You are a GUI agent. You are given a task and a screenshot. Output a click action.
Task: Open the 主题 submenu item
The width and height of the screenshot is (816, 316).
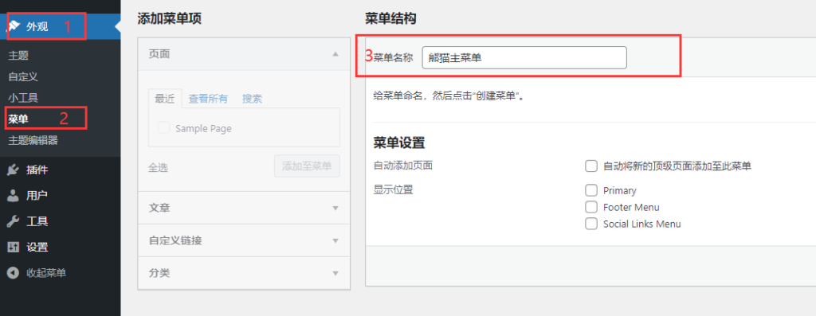click(x=18, y=55)
